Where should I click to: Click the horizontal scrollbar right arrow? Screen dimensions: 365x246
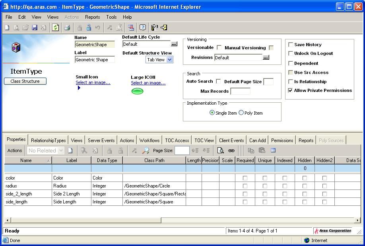click(x=357, y=220)
